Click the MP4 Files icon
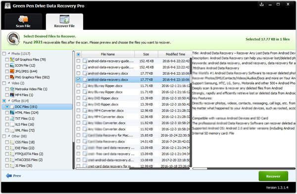This screenshot has width=297, height=194. pyautogui.click(x=12, y=95)
